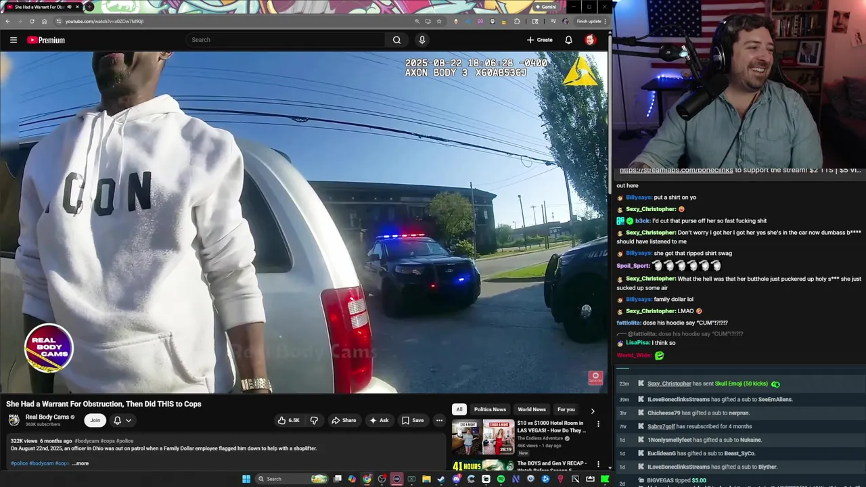Select the All recommendations chip

(459, 409)
